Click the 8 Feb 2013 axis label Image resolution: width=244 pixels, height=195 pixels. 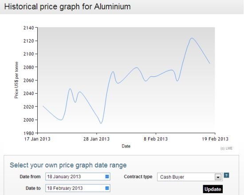[x=156, y=139]
